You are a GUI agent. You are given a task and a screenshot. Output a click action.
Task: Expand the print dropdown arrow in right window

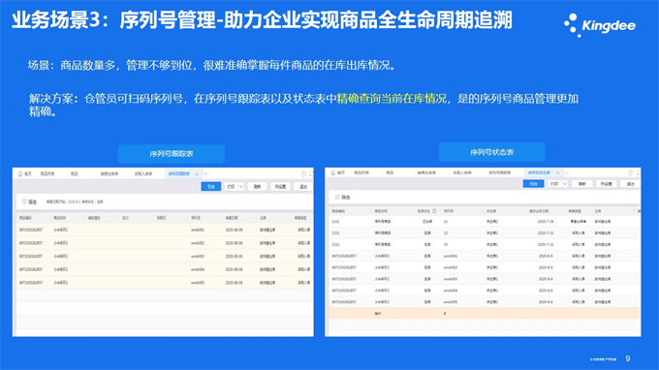tap(565, 184)
